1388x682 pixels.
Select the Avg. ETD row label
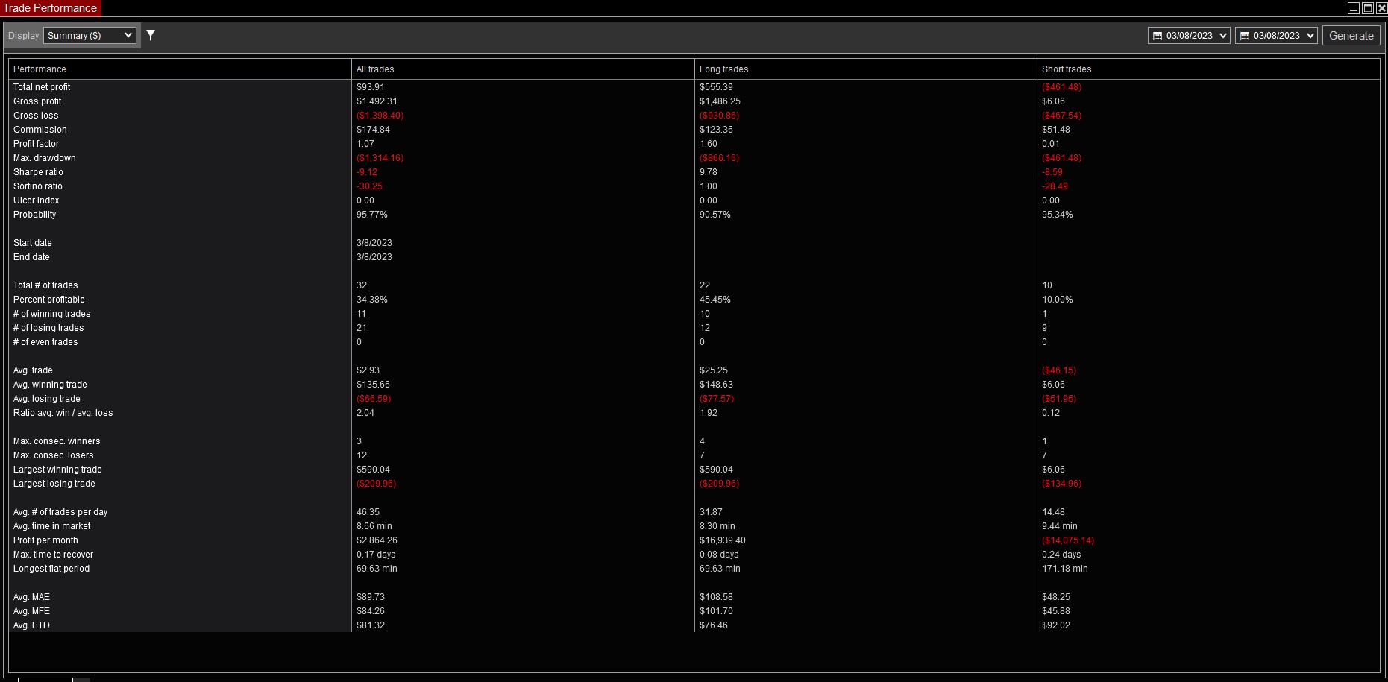tap(31, 625)
